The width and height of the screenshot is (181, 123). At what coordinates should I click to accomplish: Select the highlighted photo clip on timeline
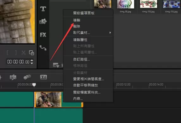(59, 99)
